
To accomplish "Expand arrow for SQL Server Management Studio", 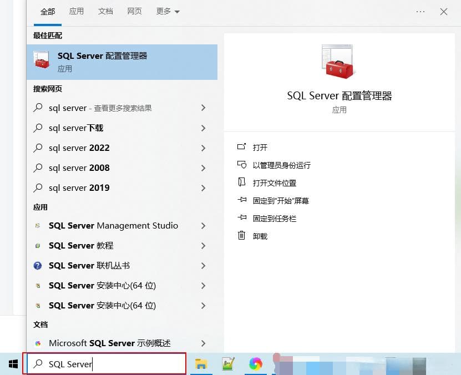I will (x=203, y=226).
